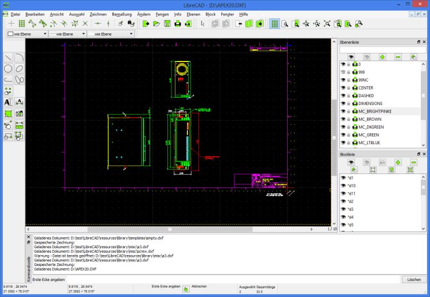
Task: Click the Print icon in toolbar
Action: coord(178,24)
